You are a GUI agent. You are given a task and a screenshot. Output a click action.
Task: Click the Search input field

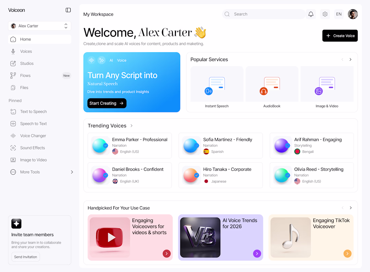(263, 14)
